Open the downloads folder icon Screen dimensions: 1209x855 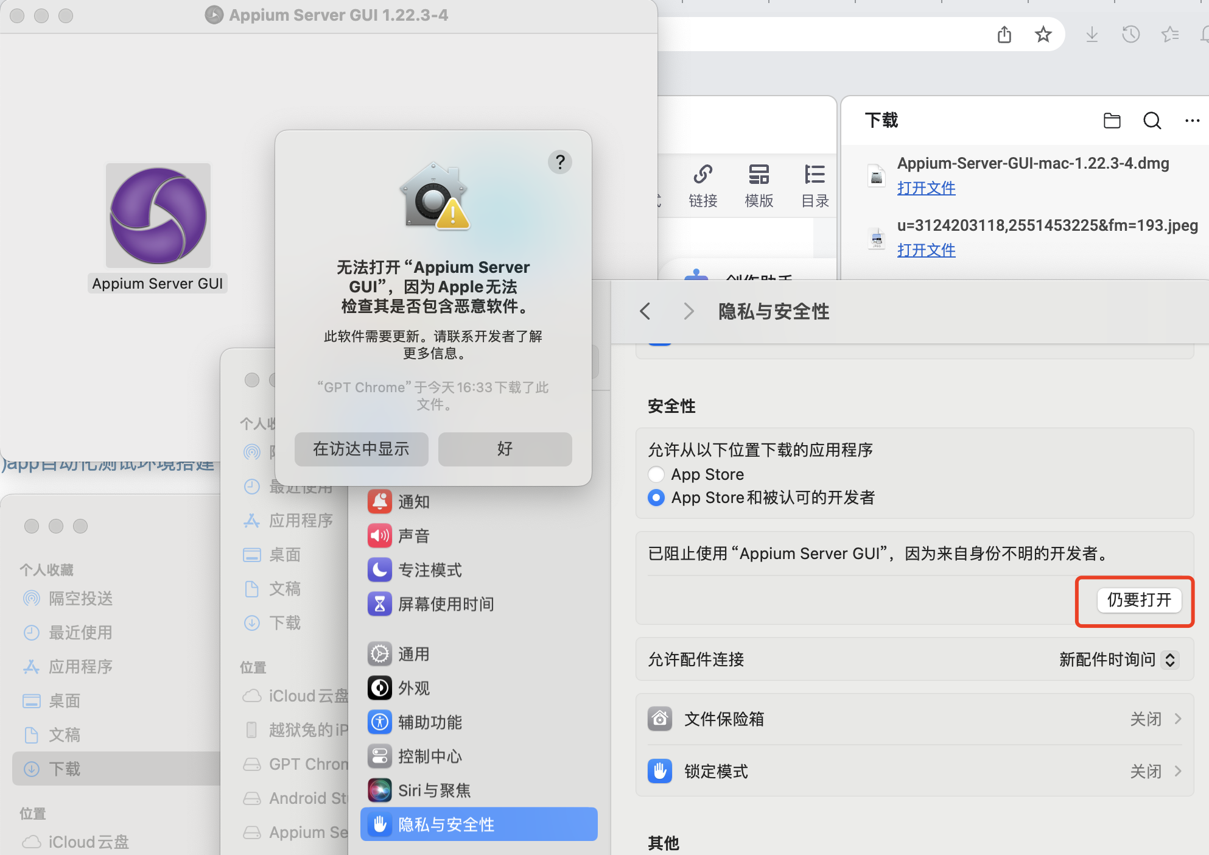[x=1112, y=121]
